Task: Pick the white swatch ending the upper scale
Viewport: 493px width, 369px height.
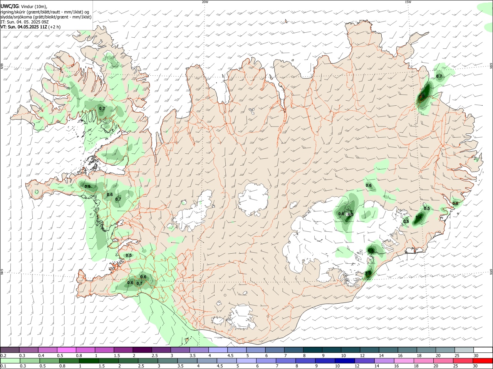Action: point(483,350)
